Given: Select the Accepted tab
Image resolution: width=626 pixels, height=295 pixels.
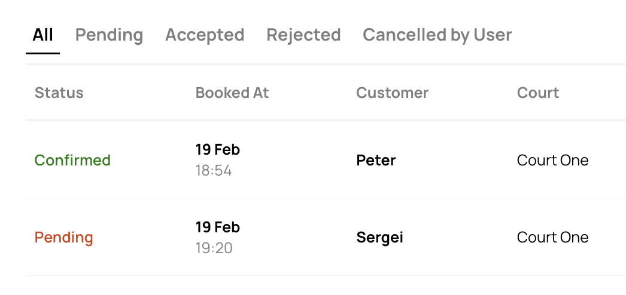Looking at the screenshot, I should (205, 35).
